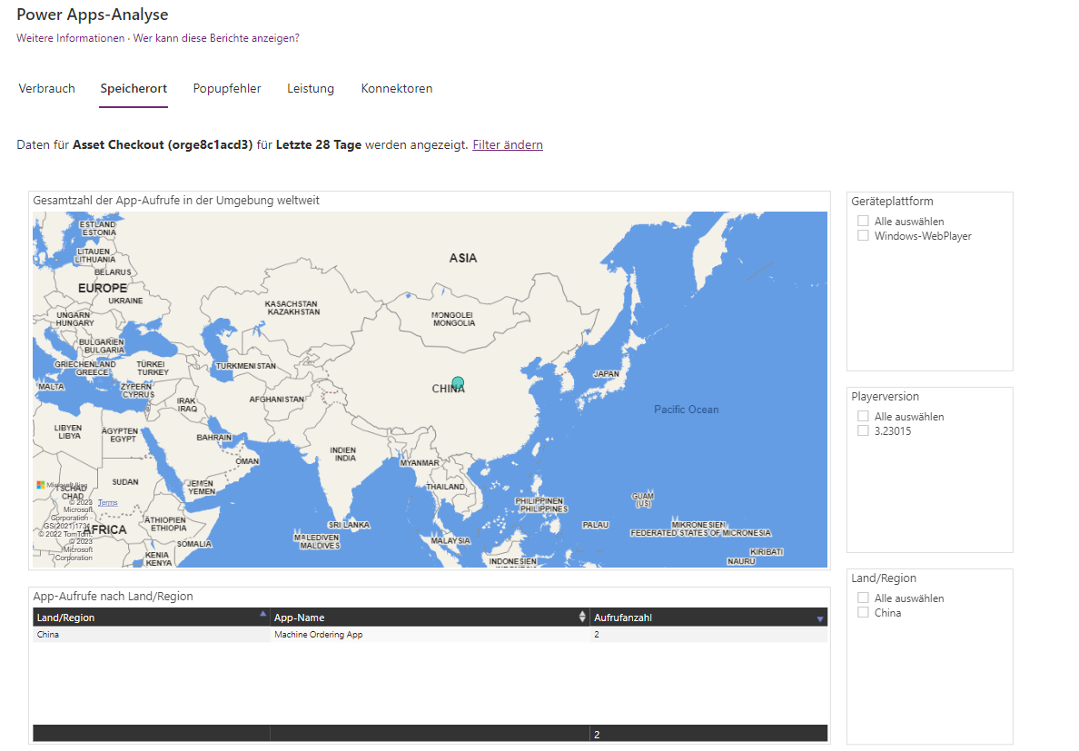
Task: Click the JAPAN label on the map
Action: tap(606, 374)
